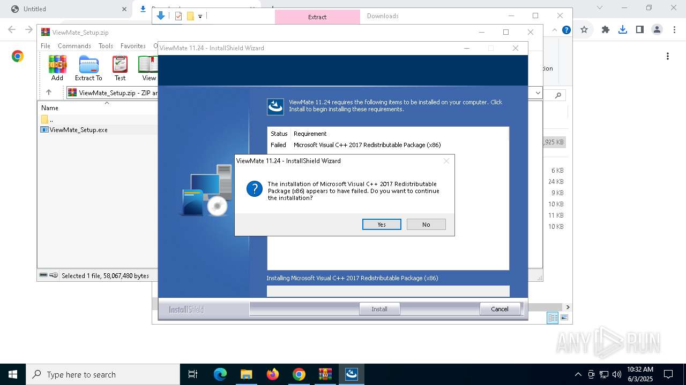Click the Add toolbar icon in WinRAR

pos(57,68)
